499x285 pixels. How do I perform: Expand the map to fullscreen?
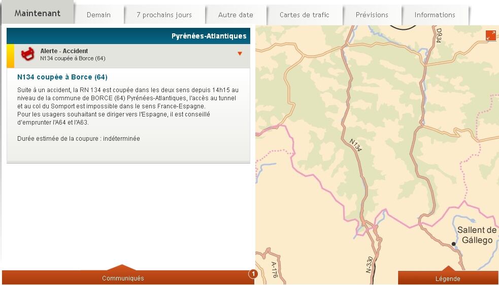tap(490, 35)
